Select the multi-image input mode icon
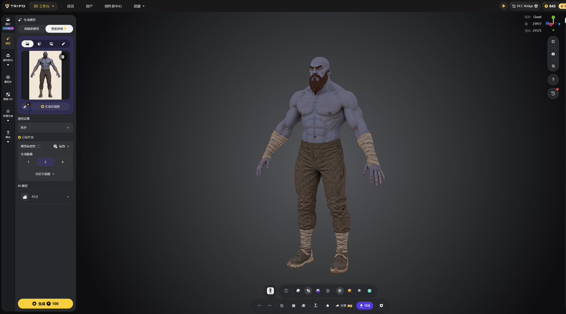Image resolution: width=566 pixels, height=314 pixels. click(x=51, y=44)
